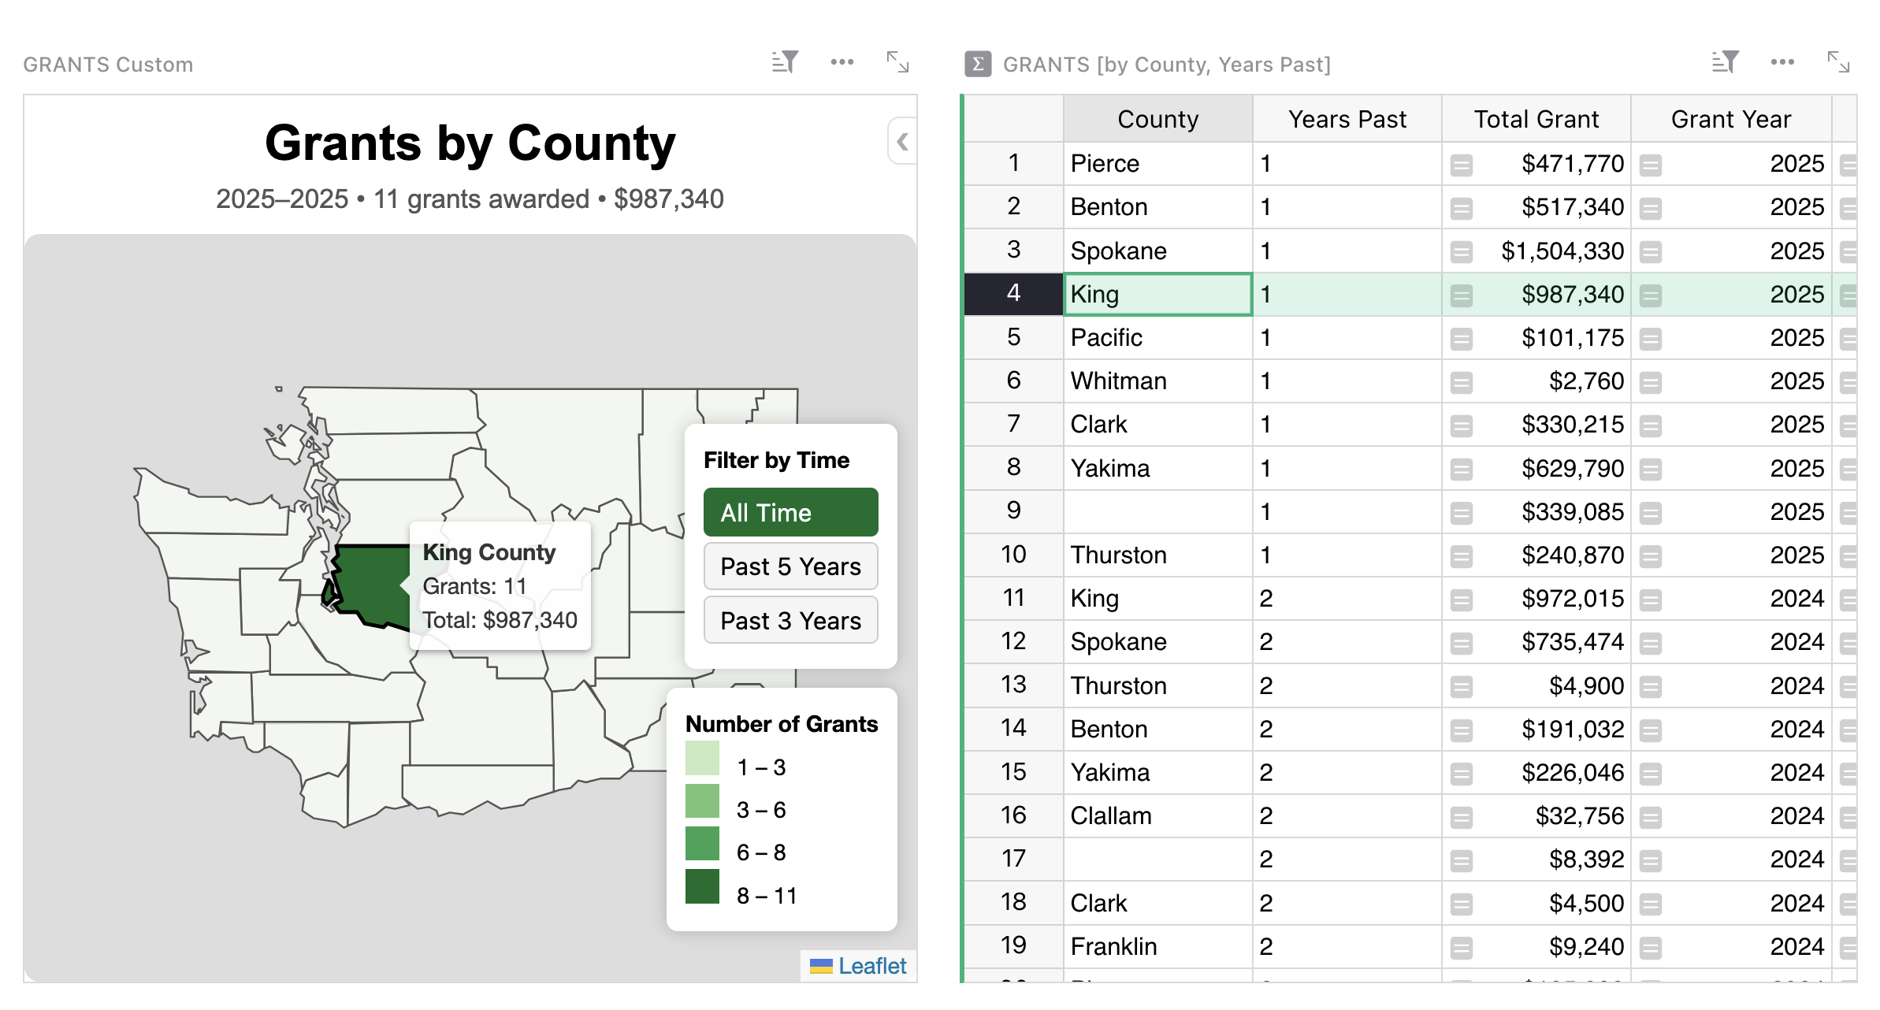Viewport: 1880px width, 1010px height.
Task: Click the Total Grant column header
Action: tap(1536, 119)
